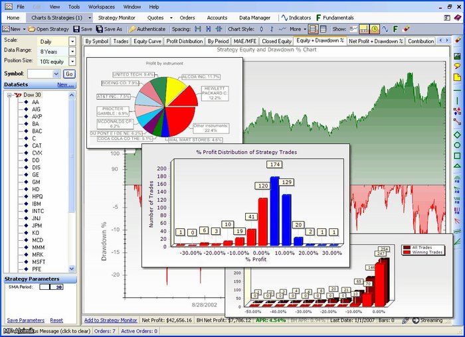This screenshot has height=337, width=465.
Task: Click the Save Parameters link
Action: click(25, 320)
